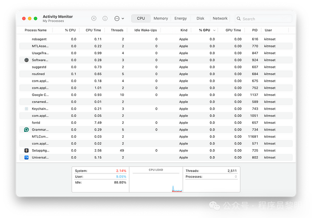The height and width of the screenshot is (218, 312).
Task: Select the MTLAsse... process row
Action: [156, 46]
